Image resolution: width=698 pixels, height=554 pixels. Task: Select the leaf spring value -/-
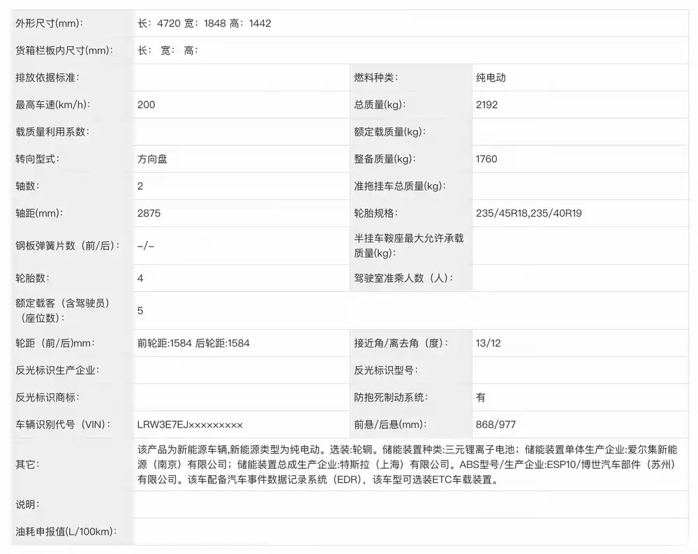click(x=146, y=246)
